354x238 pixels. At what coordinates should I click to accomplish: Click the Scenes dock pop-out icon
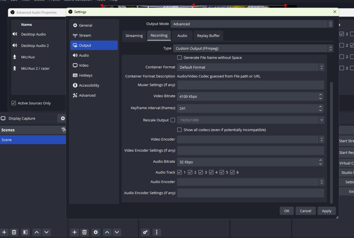(x=64, y=130)
